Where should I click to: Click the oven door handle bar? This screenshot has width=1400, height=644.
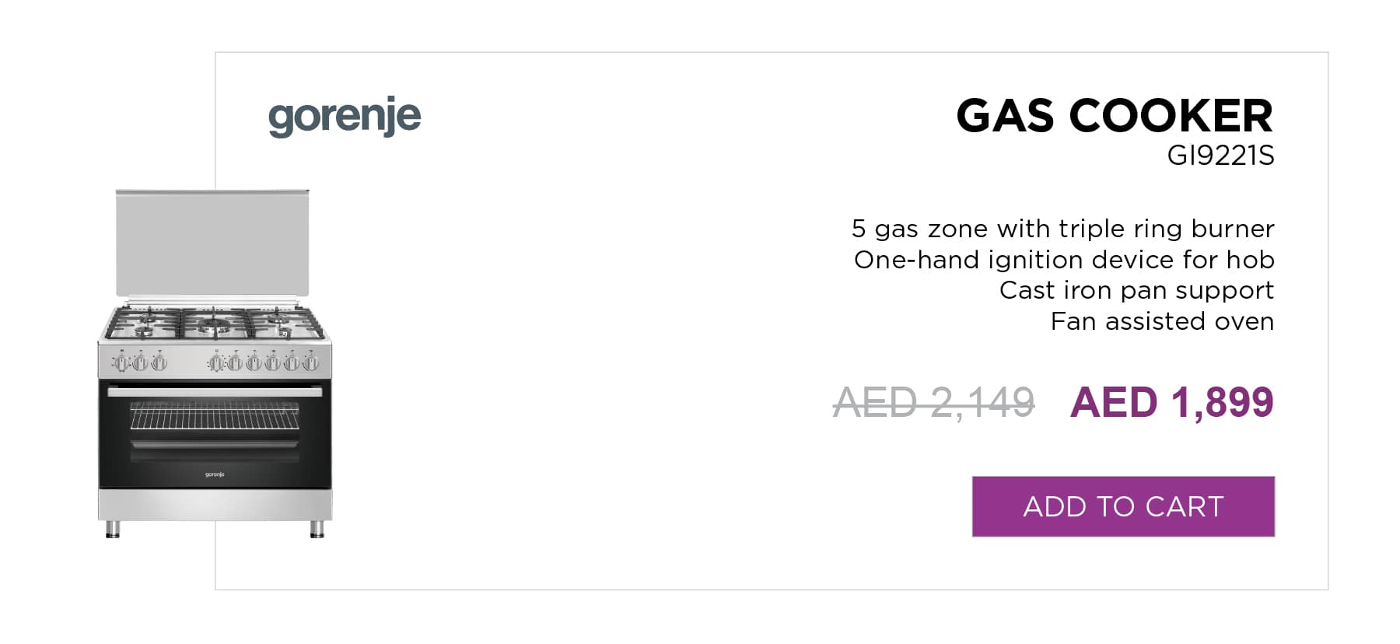coord(215,392)
